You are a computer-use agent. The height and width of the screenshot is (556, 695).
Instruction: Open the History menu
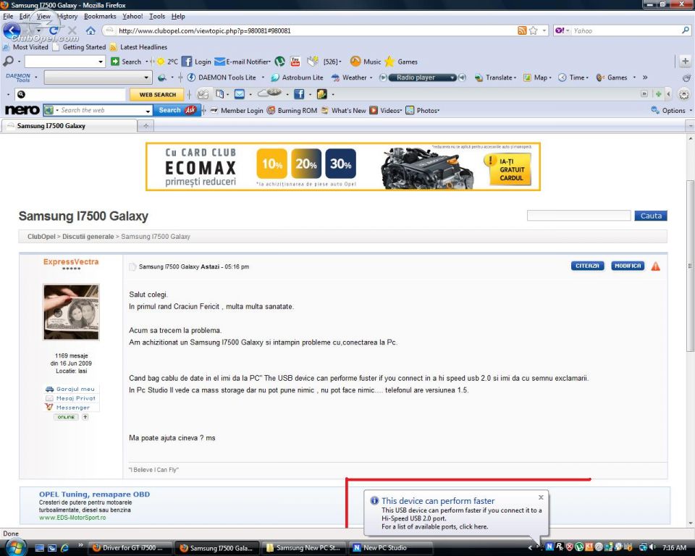[x=67, y=17]
